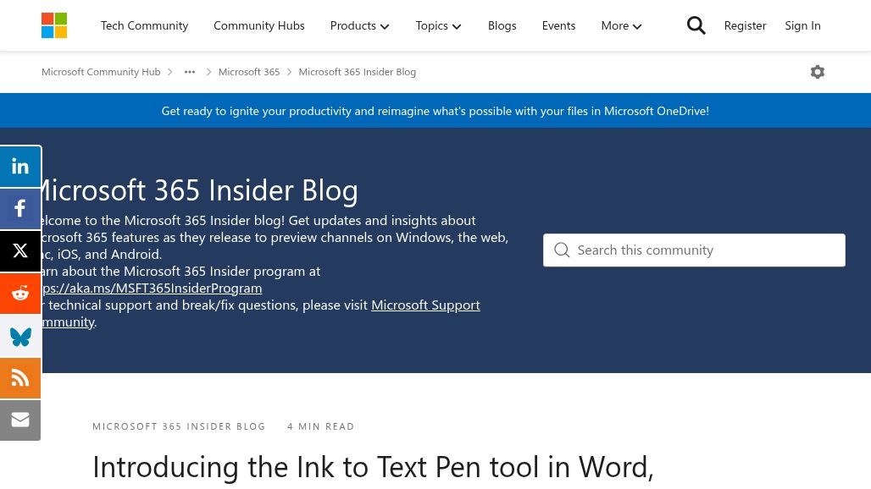Viewport: 871px width, 489px height.
Task: Share the post via email icon
Action: pos(20,420)
